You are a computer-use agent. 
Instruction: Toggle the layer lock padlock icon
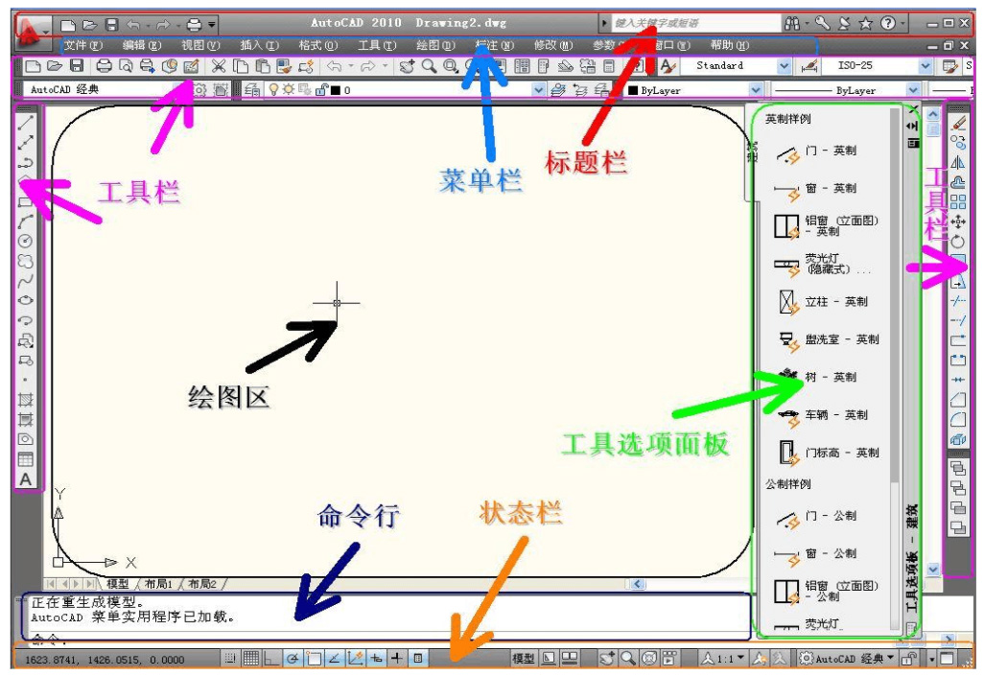point(322,90)
